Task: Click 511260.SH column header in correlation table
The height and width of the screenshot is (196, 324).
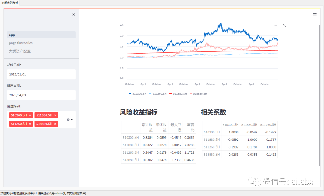Action: click(x=268, y=124)
